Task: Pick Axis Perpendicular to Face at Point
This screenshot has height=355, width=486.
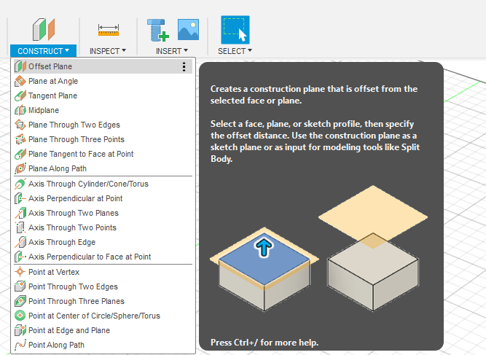Action: [x=90, y=257]
